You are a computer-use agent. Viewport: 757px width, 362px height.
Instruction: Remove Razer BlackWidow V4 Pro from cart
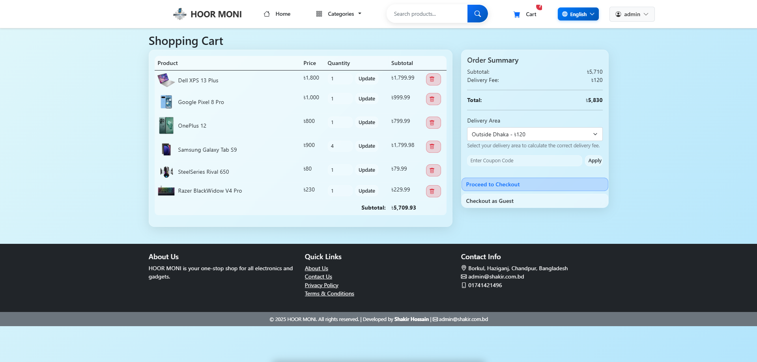[433, 191]
